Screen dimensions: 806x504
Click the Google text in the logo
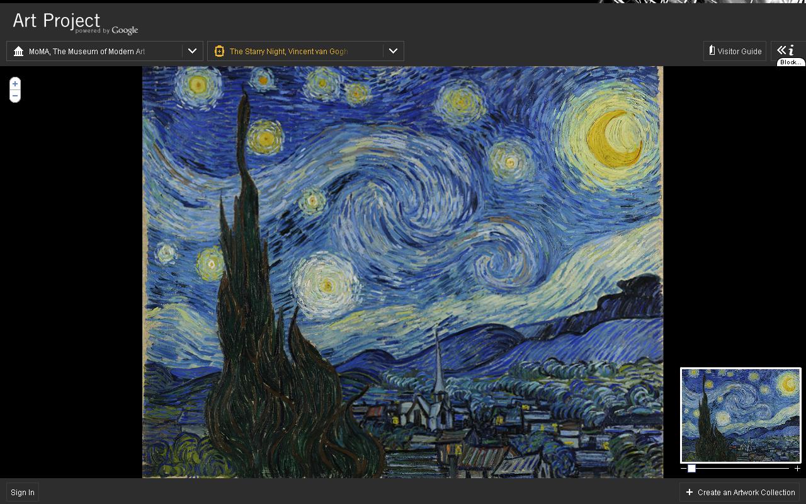[125, 30]
